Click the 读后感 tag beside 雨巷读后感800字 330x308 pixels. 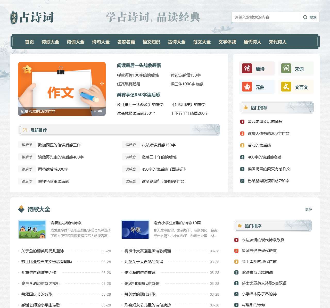27,169
